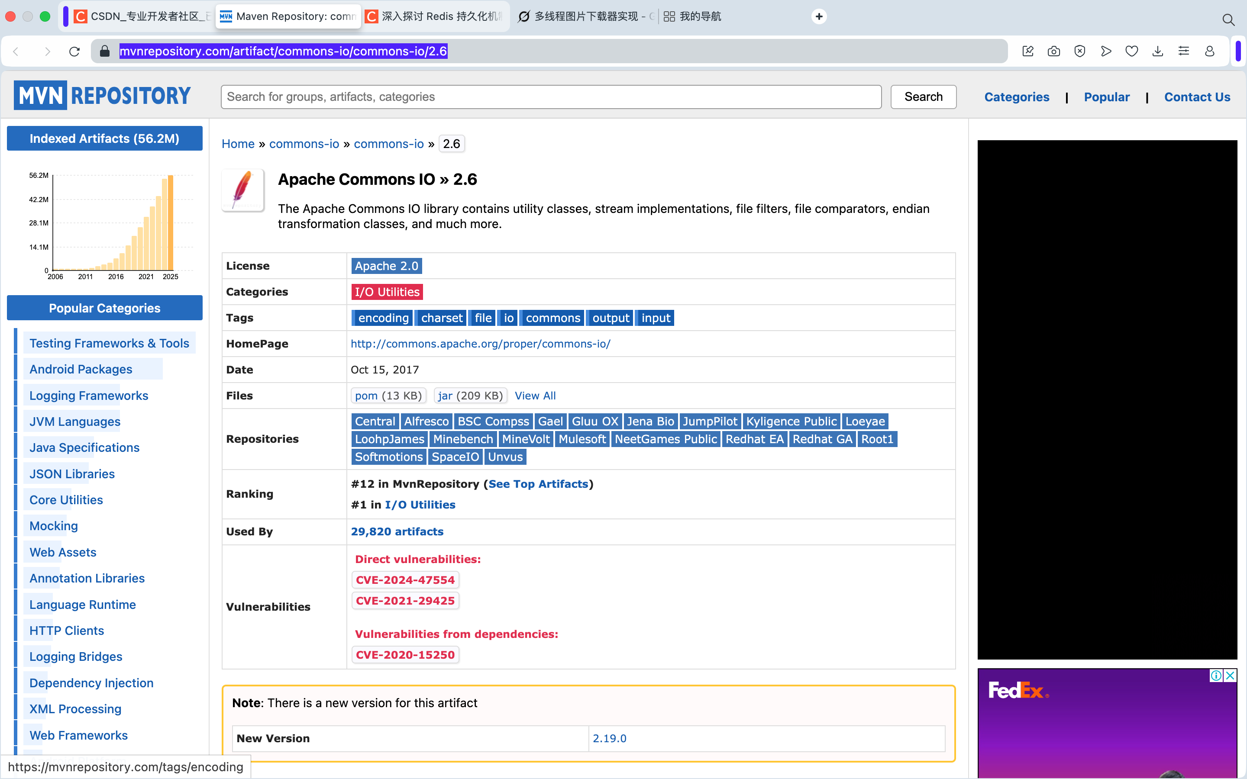Viewport: 1247px width, 779px height.
Task: Click the artifact search input field
Action: coord(551,97)
